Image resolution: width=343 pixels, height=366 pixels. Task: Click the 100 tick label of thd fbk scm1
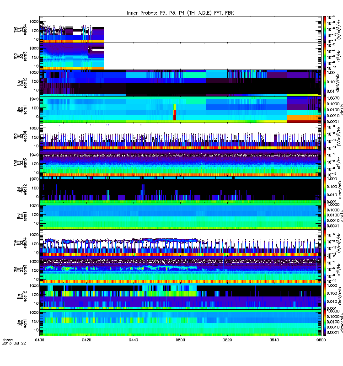click(x=35, y=215)
